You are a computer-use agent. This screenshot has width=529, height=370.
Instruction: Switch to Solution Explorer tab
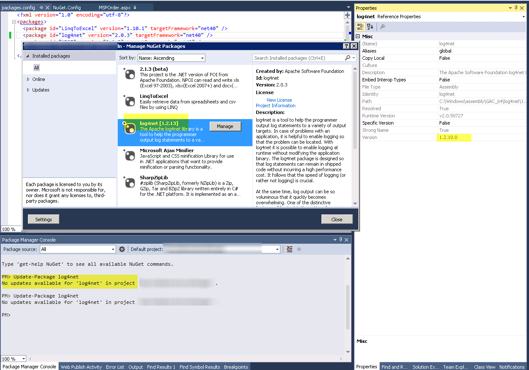(426, 367)
